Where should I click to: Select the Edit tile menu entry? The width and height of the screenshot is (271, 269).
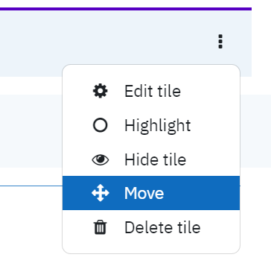(151, 91)
